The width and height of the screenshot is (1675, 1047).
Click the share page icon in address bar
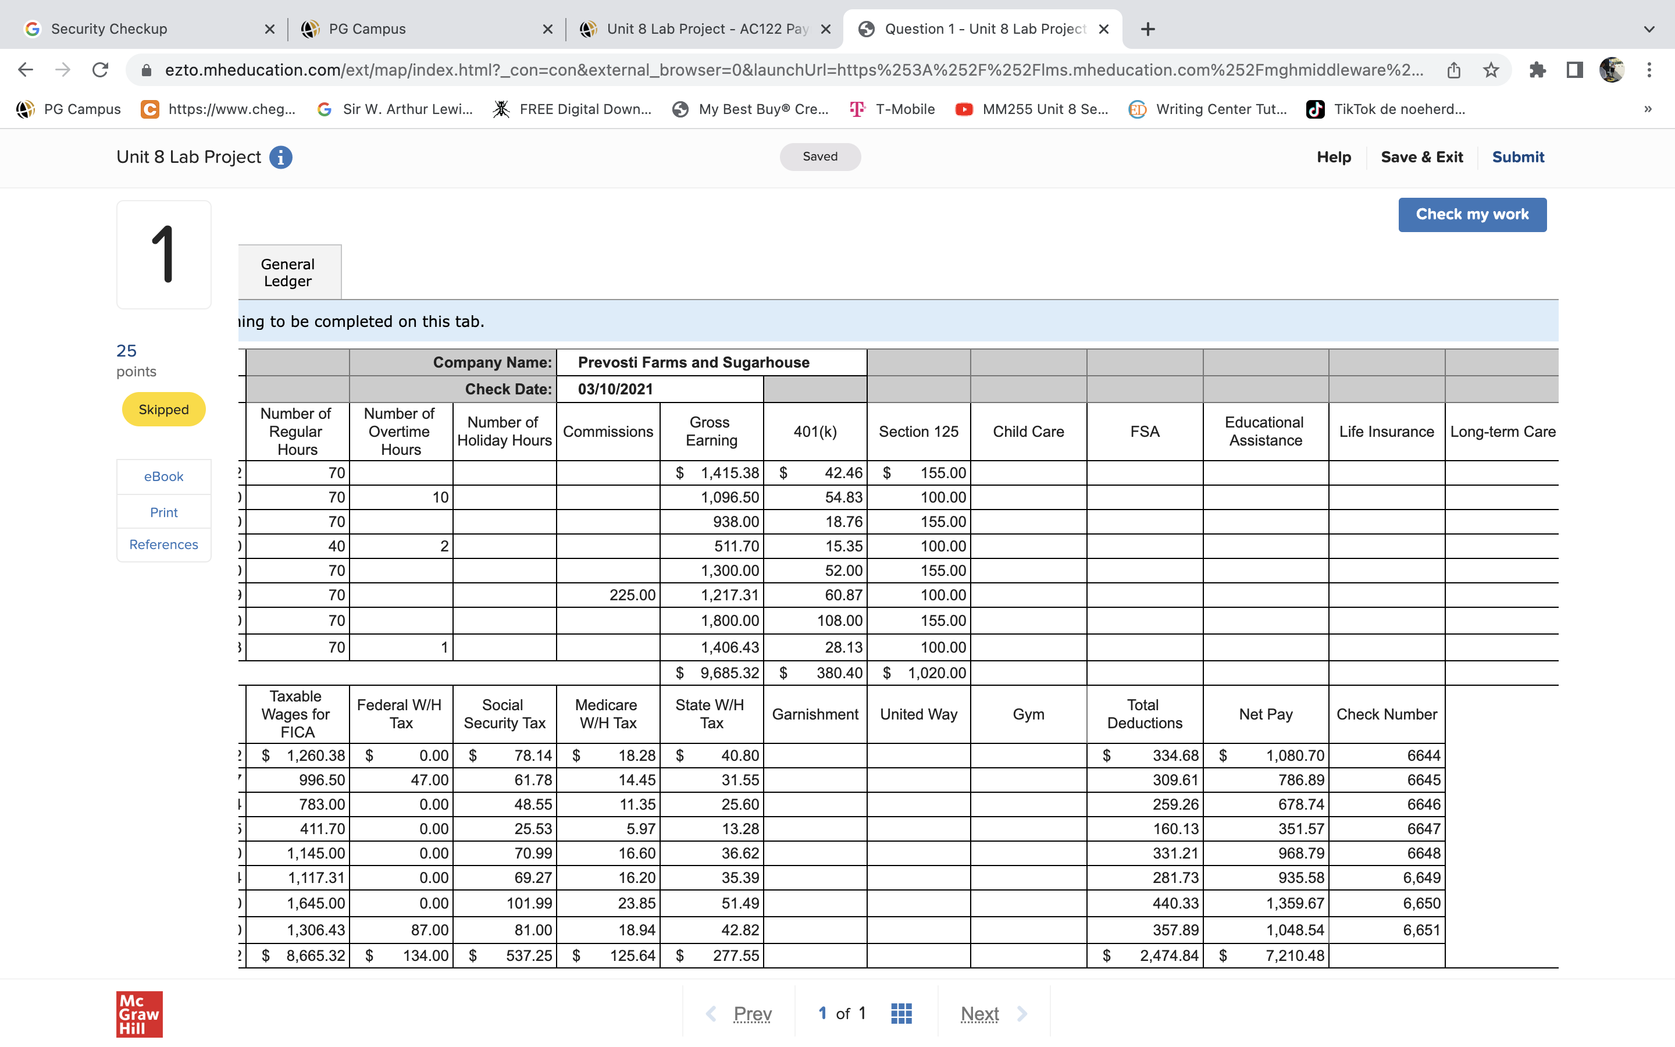pos(1453,70)
